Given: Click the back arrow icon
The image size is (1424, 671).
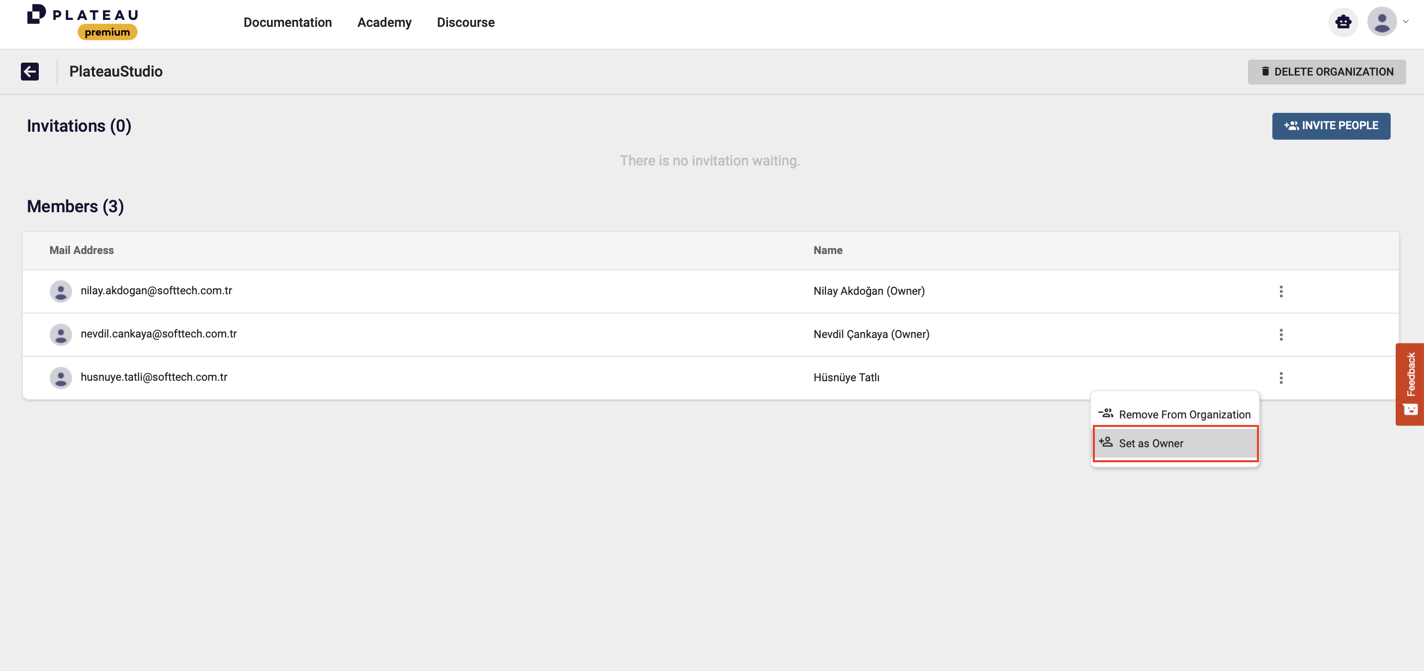Looking at the screenshot, I should click(x=30, y=72).
